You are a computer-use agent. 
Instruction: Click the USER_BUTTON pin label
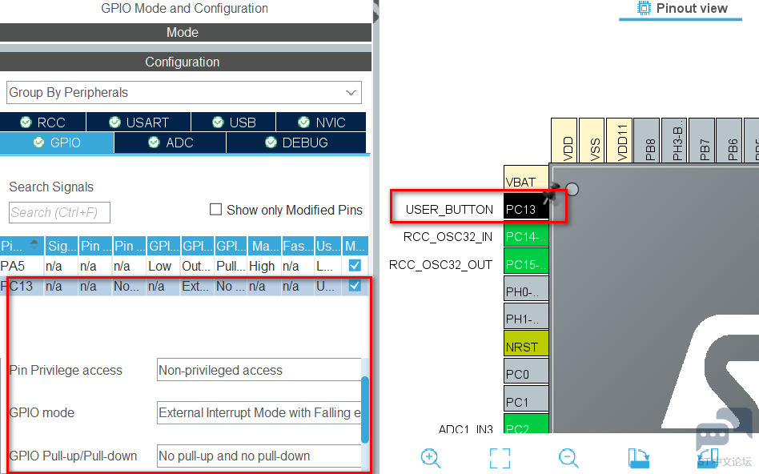[x=449, y=209]
